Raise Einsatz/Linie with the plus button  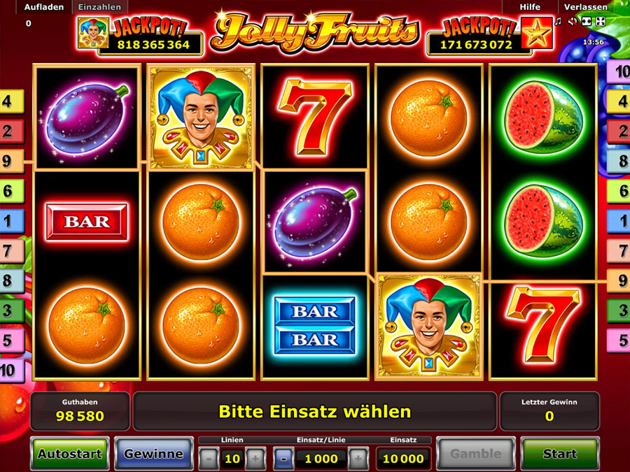click(x=358, y=458)
